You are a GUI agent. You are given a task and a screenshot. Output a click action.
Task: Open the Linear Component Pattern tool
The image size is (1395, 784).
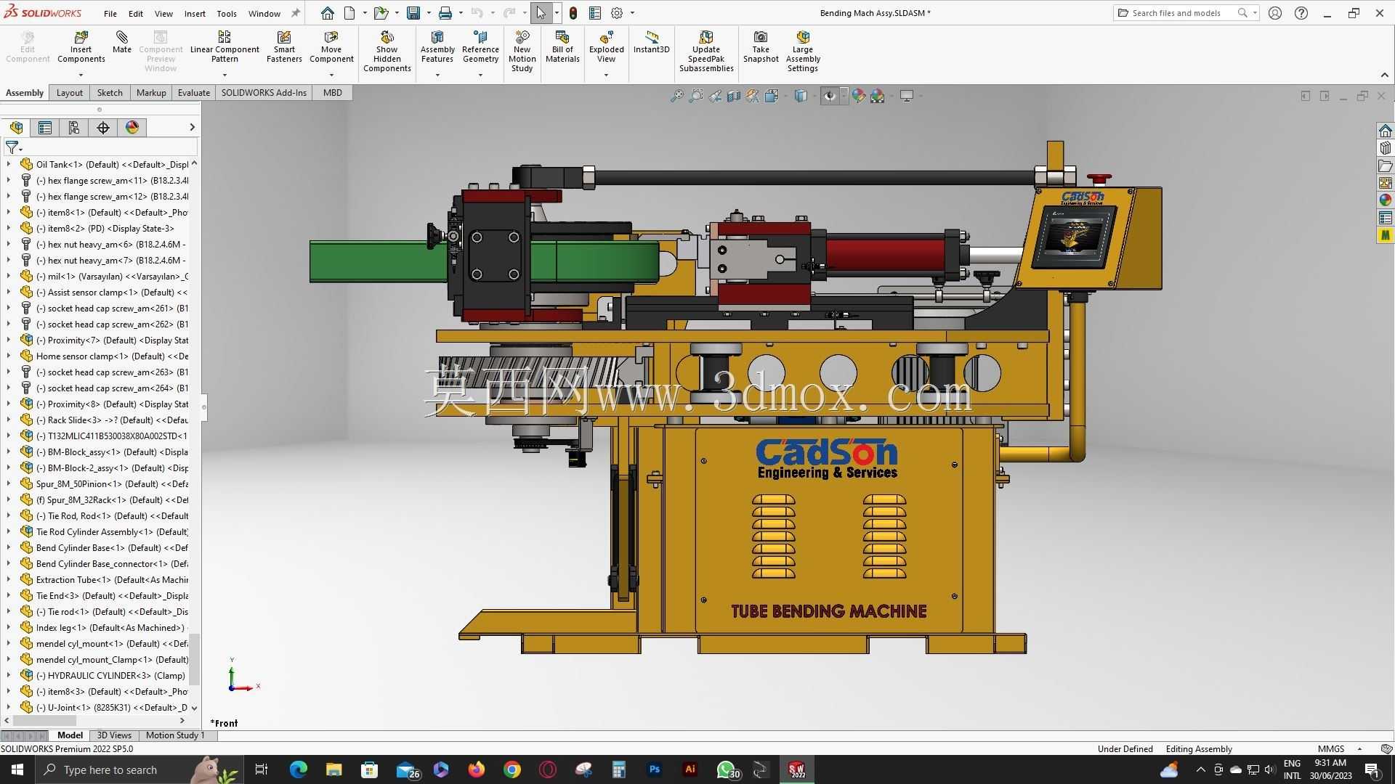[x=225, y=46]
